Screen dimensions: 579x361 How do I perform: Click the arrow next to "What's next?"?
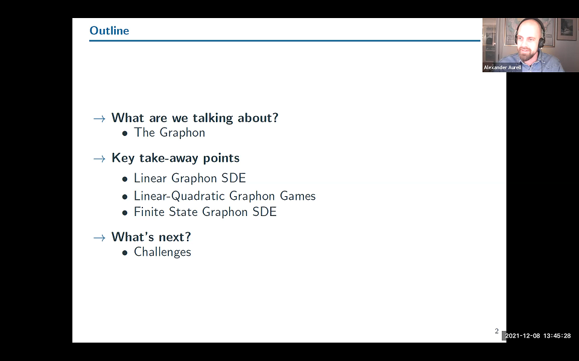(x=99, y=237)
